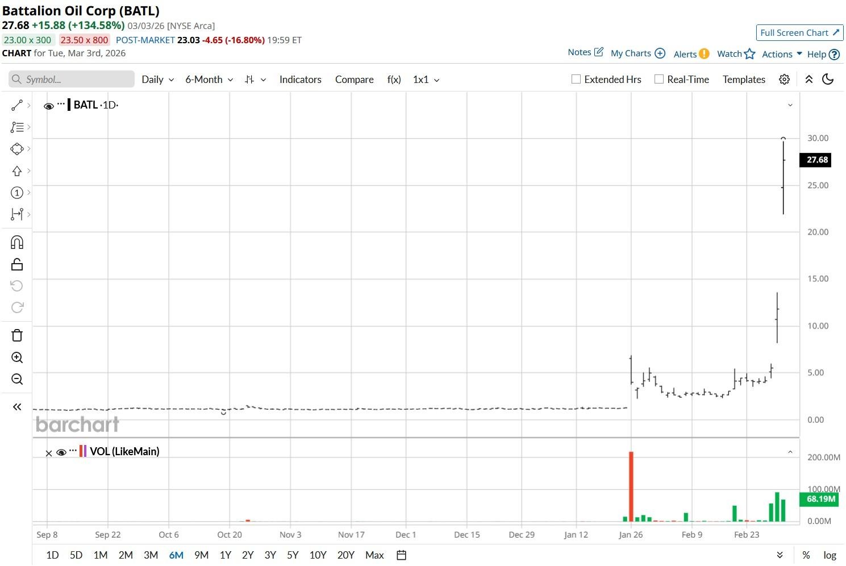Open BATL series more options dots
The width and height of the screenshot is (846, 566).
pos(61,104)
